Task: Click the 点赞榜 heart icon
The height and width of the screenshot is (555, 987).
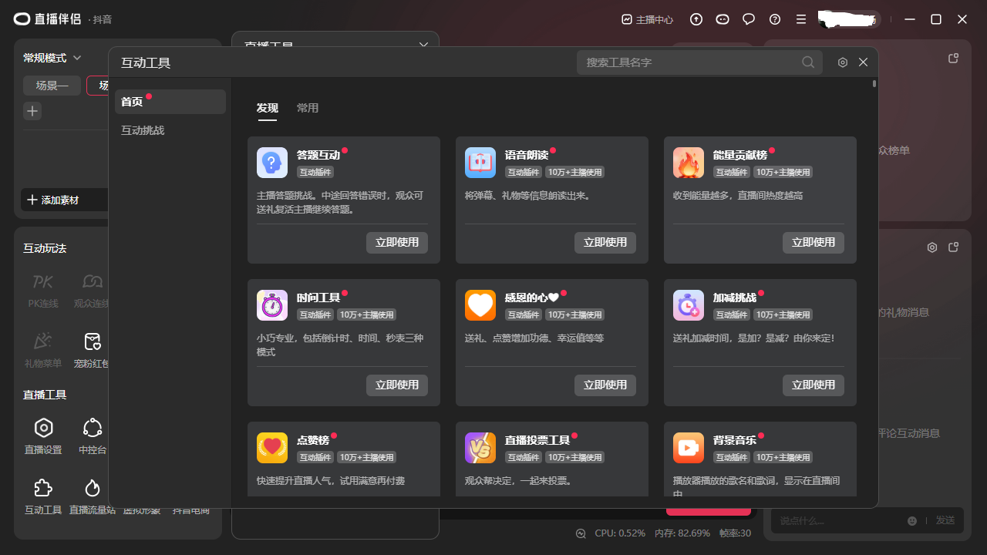Action: [x=272, y=448]
